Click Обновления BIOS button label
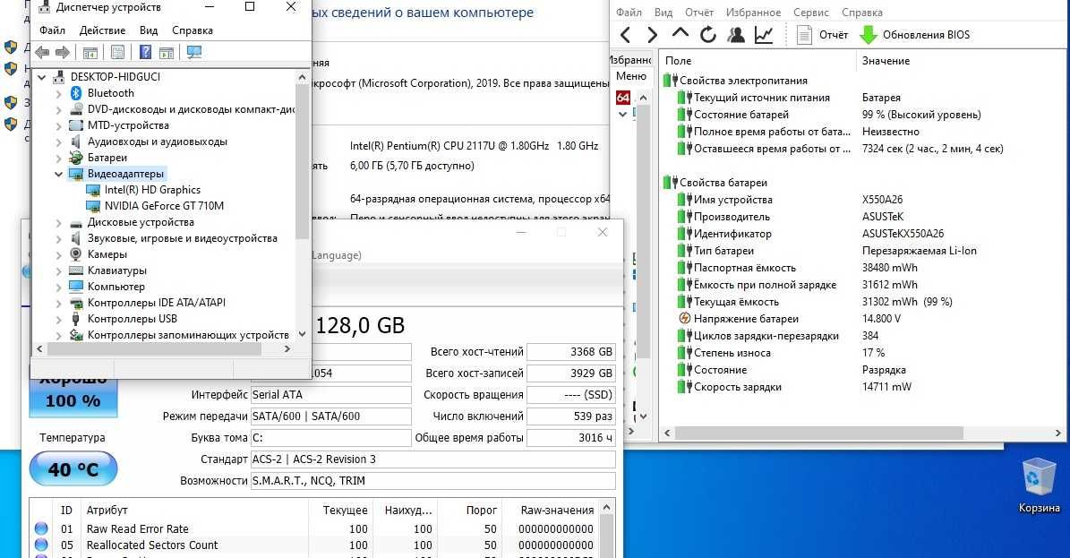This screenshot has height=558, width=1070. click(x=926, y=35)
